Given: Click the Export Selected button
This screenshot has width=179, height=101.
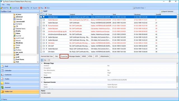Looking at the screenshot, I should [167, 12].
